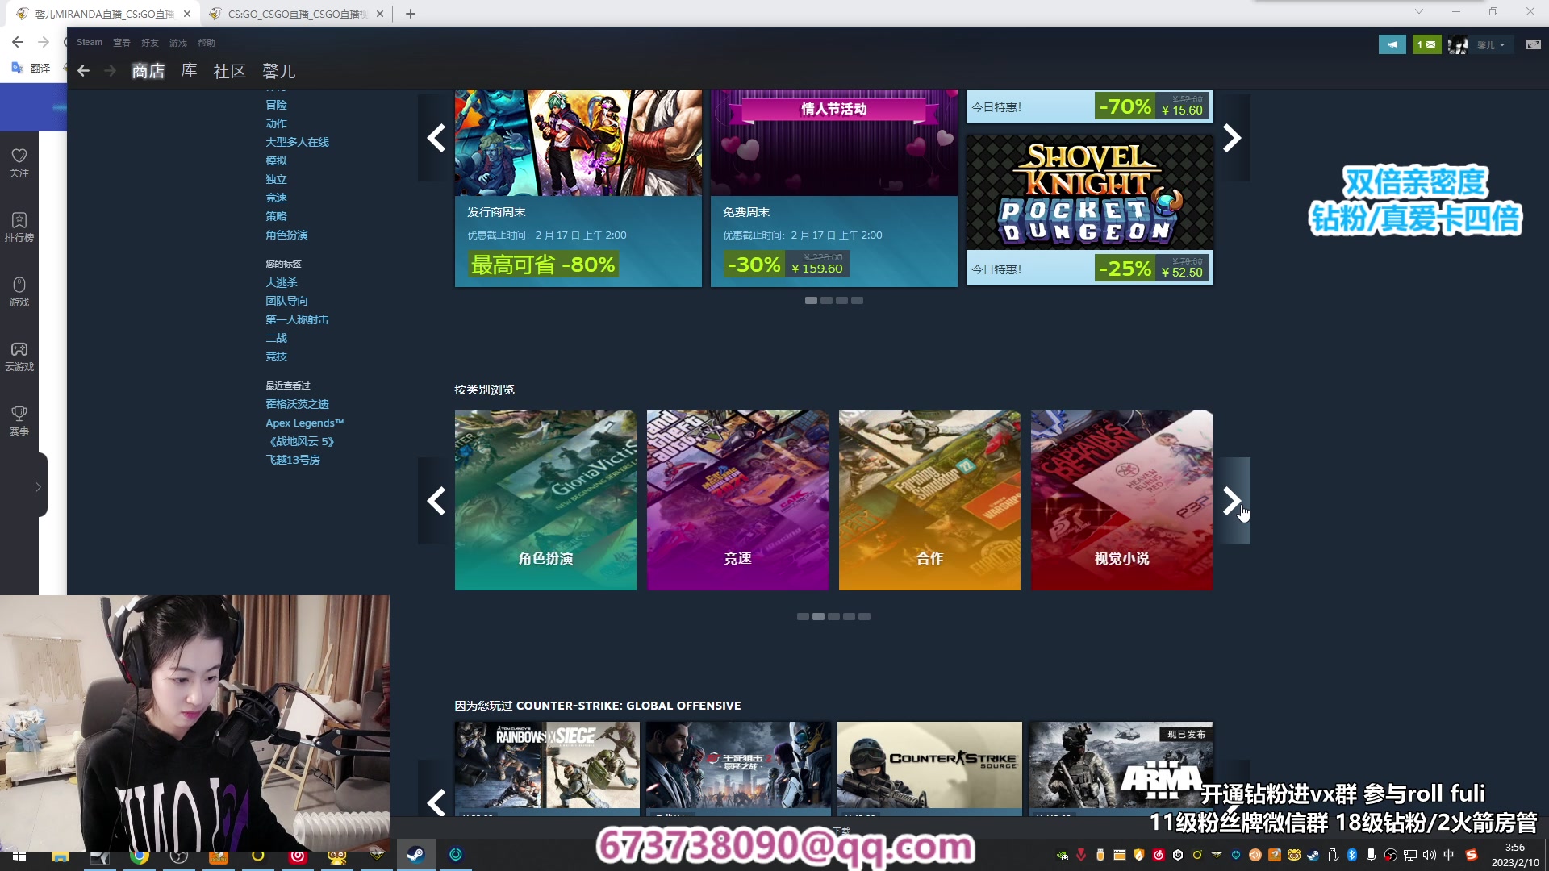The height and width of the screenshot is (871, 1549).
Task: Open the 游戏 games menu
Action: coord(178,43)
